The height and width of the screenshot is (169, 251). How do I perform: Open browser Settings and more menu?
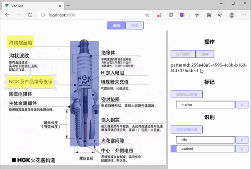tap(244, 15)
